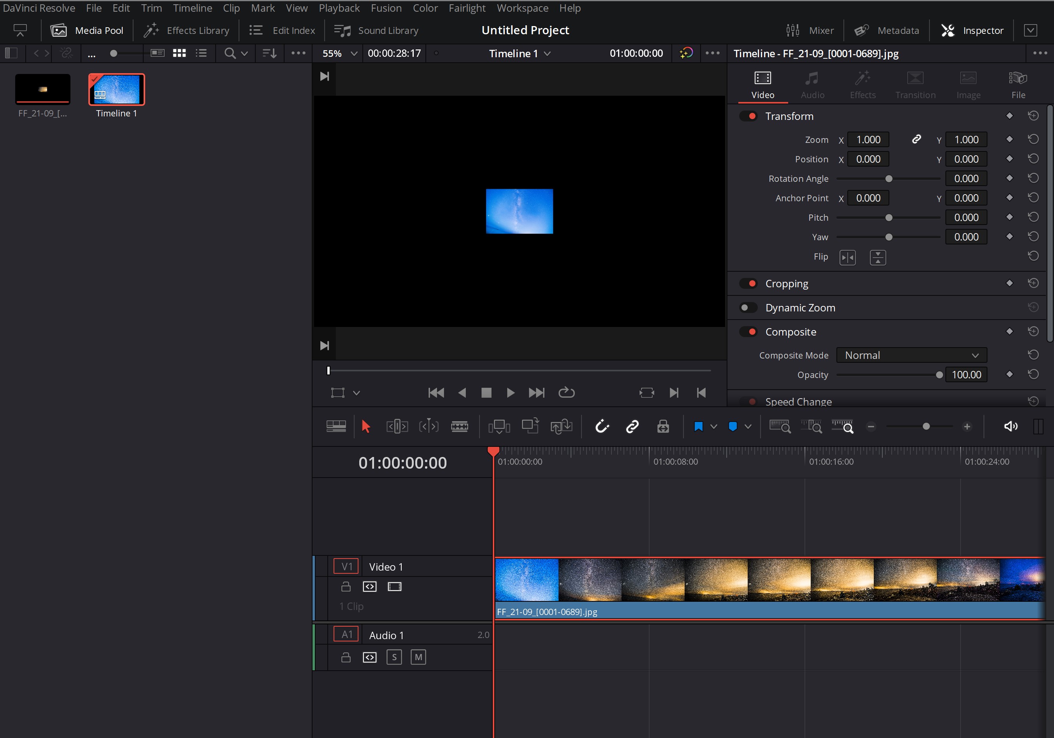
Task: Click the playhead position timecode input
Action: tap(402, 463)
